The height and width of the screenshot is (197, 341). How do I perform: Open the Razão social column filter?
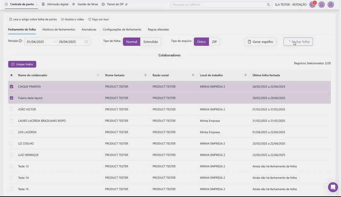[x=193, y=75]
